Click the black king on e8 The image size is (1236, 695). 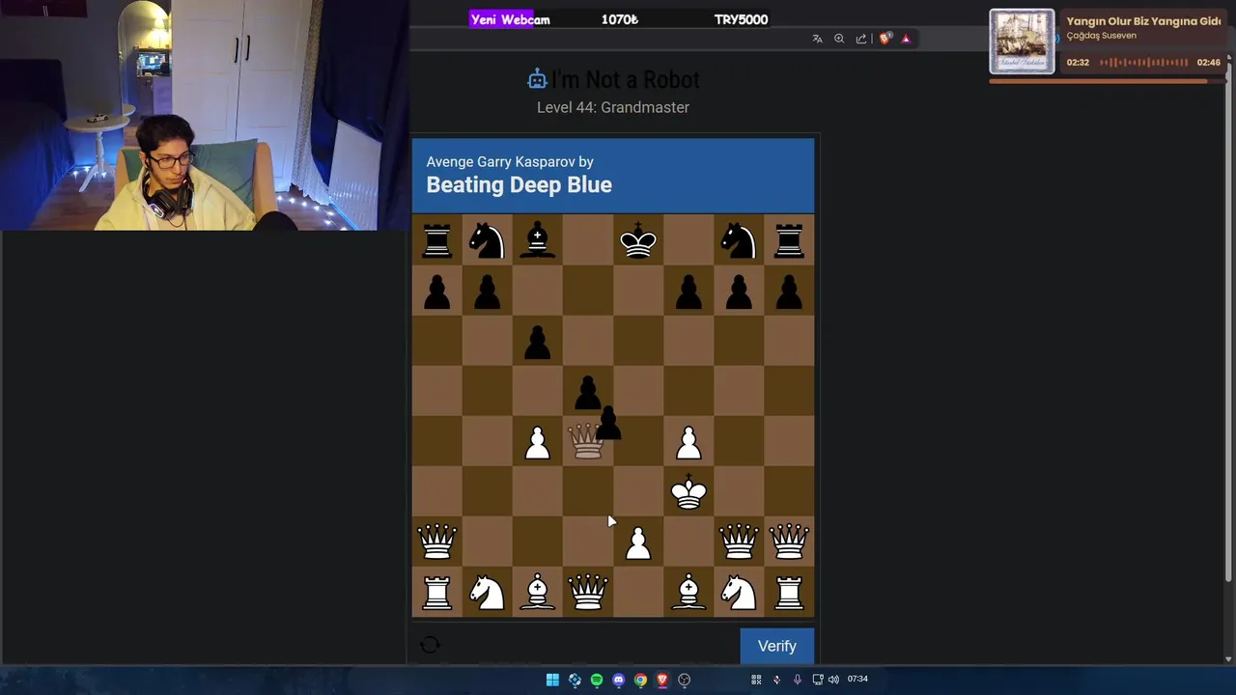pos(638,241)
